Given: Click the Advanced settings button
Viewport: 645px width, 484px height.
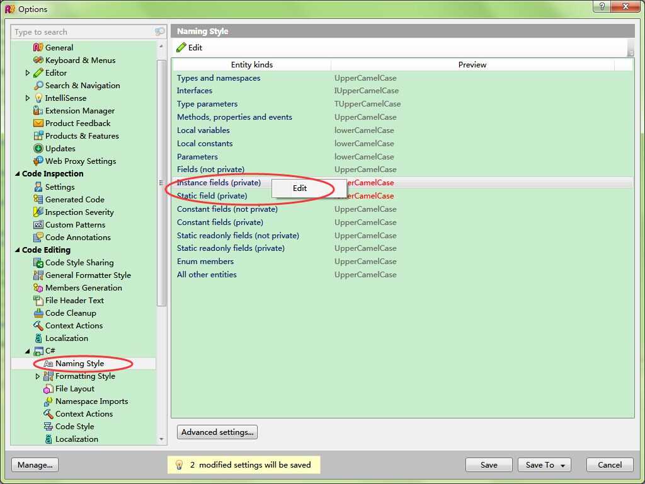Looking at the screenshot, I should (217, 432).
